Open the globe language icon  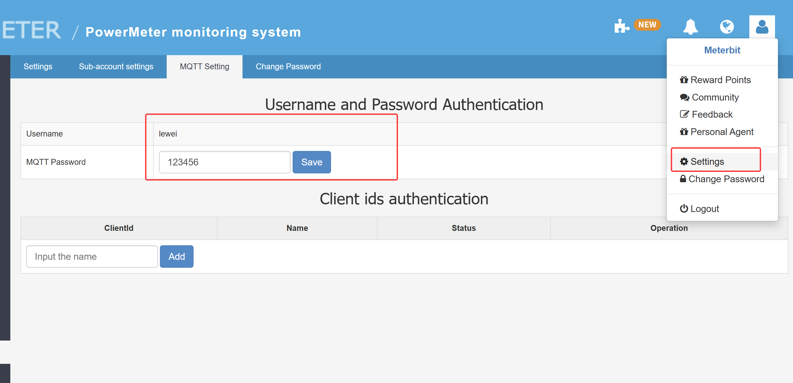click(727, 27)
